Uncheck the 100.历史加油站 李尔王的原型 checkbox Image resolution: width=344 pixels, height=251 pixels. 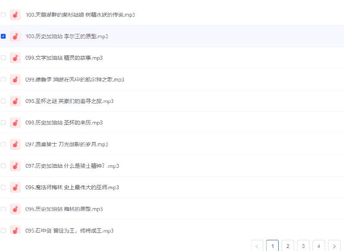coord(3,36)
